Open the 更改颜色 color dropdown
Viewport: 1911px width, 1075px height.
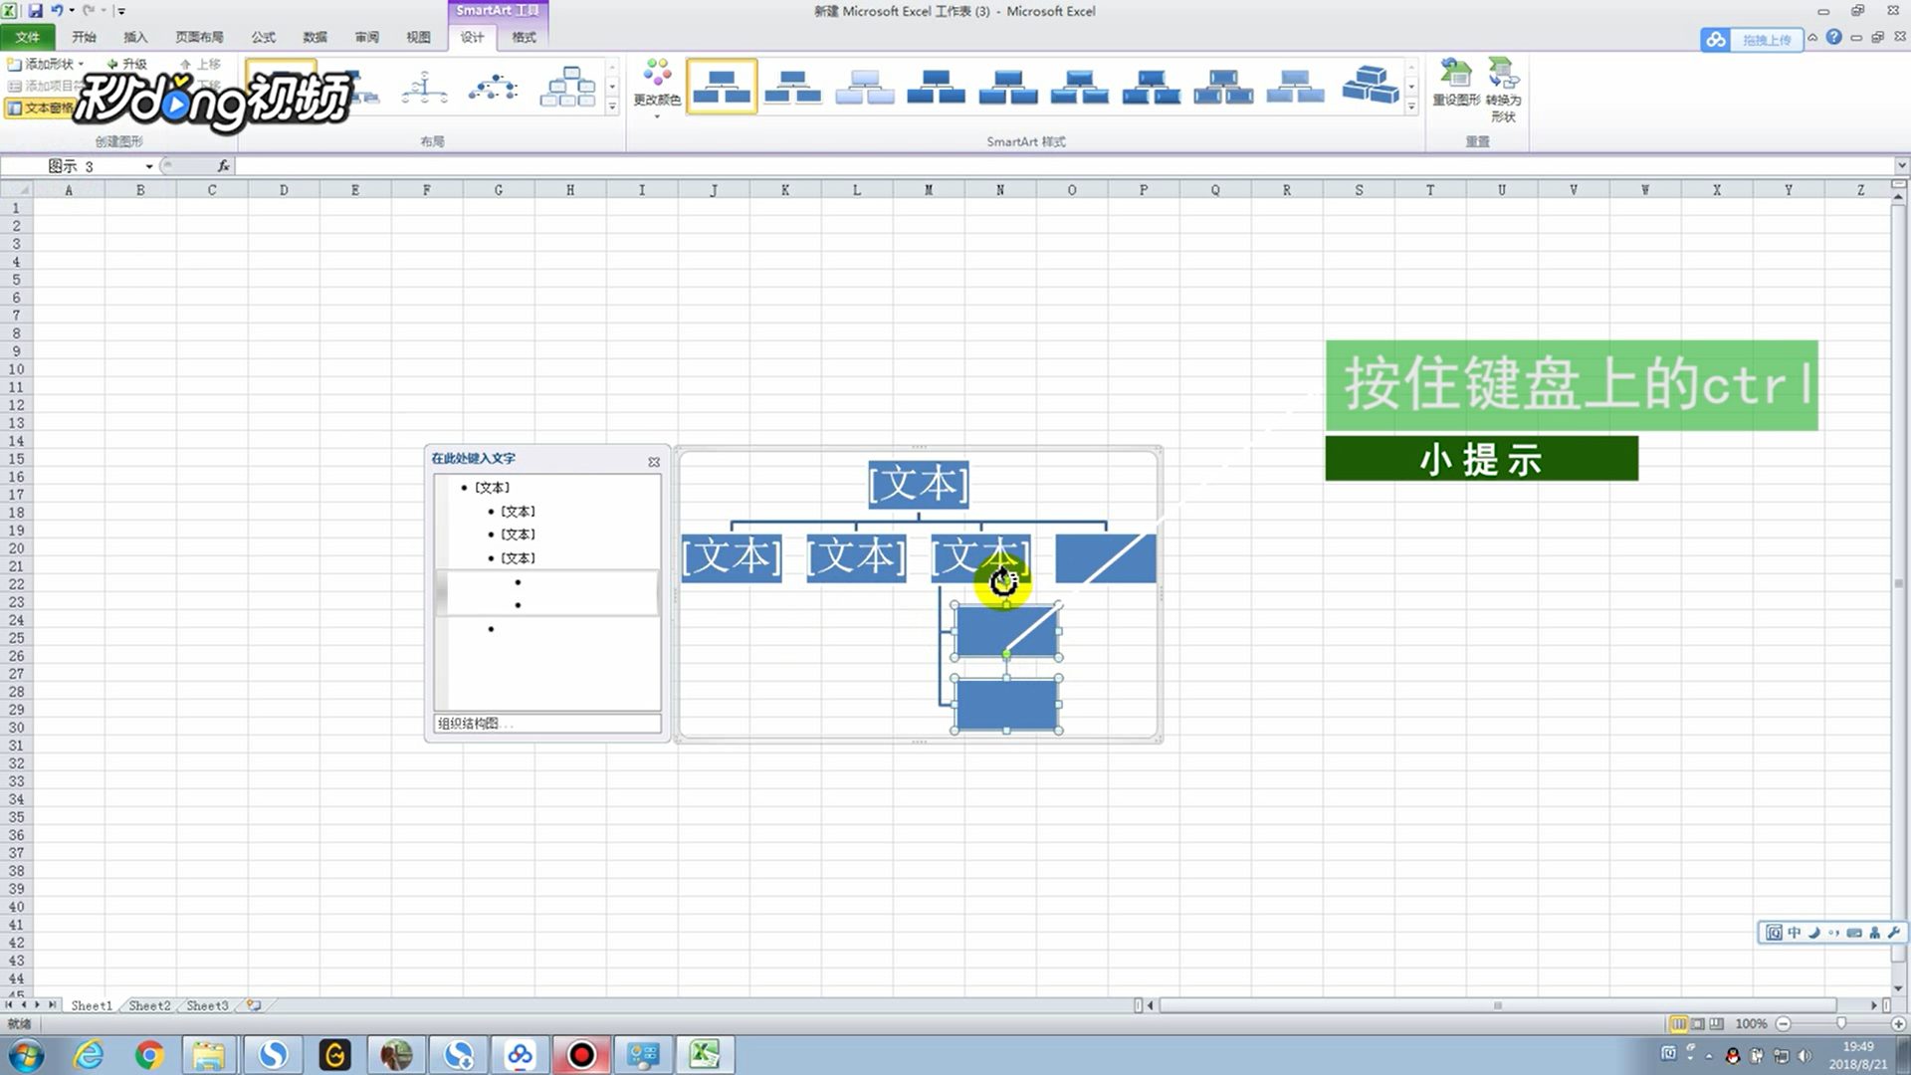(657, 88)
